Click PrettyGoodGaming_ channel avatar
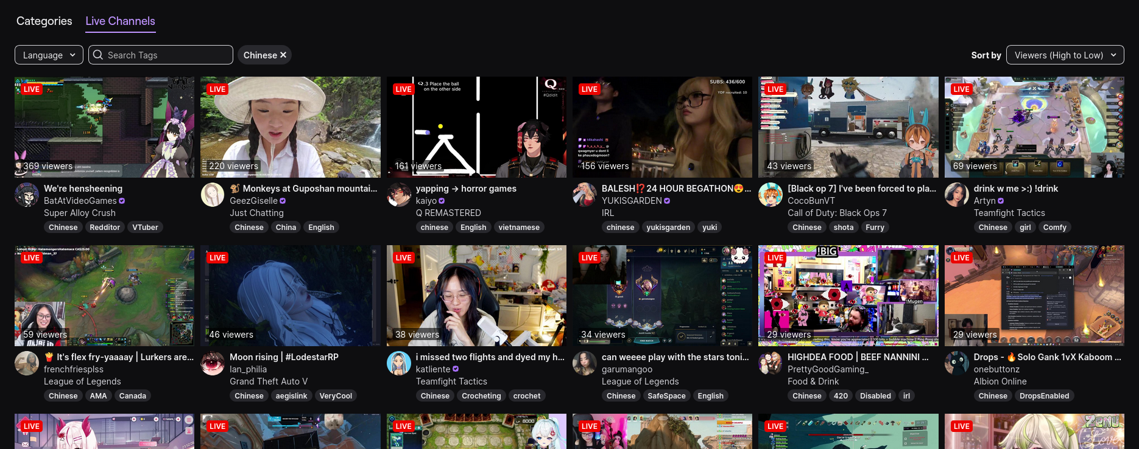This screenshot has width=1139, height=449. click(x=770, y=363)
